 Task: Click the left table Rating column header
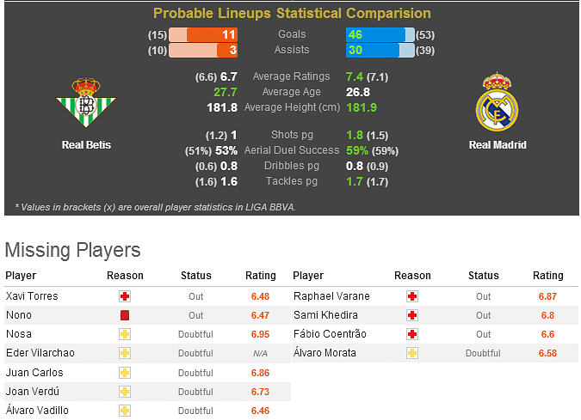pos(261,276)
